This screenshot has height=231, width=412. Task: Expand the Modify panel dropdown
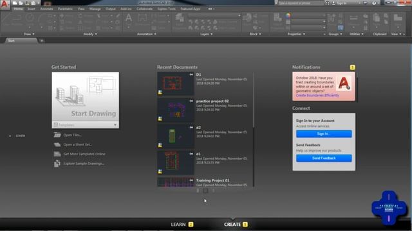point(90,34)
